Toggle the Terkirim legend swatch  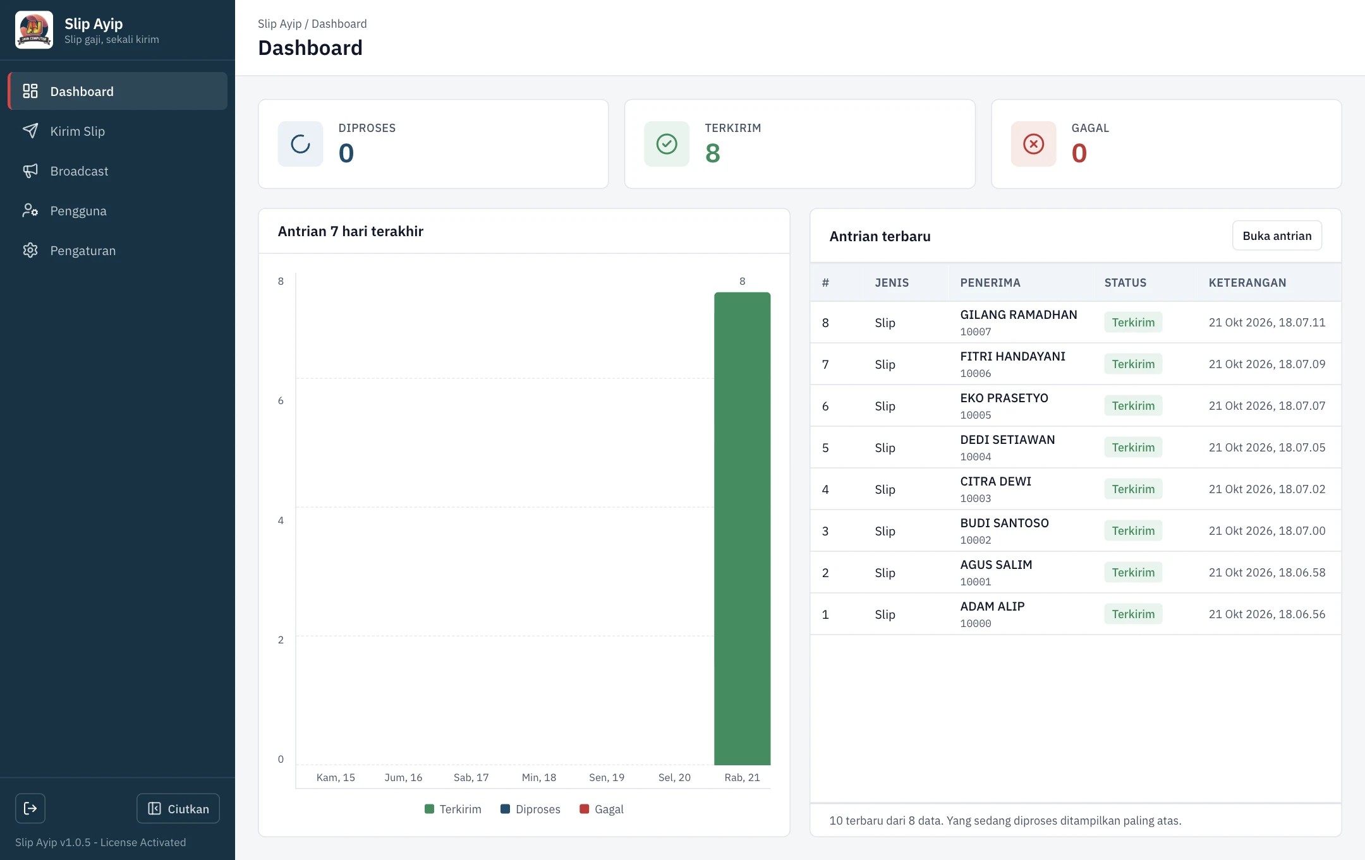429,809
